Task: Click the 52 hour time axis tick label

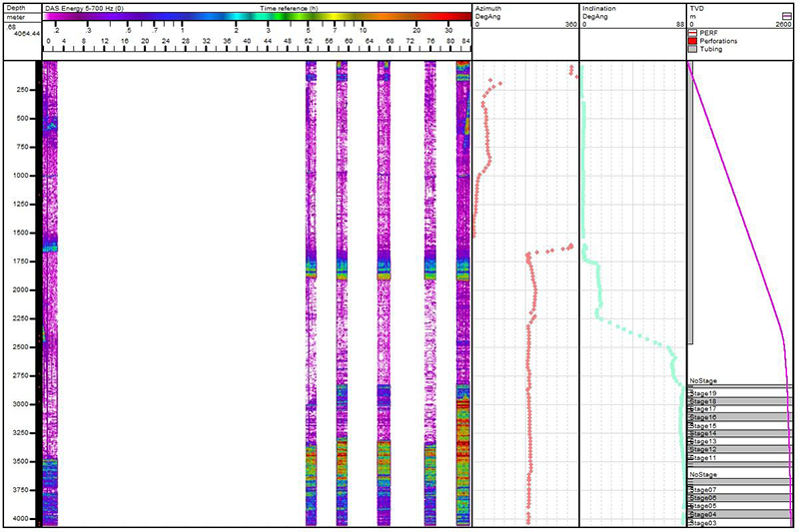Action: tap(309, 41)
